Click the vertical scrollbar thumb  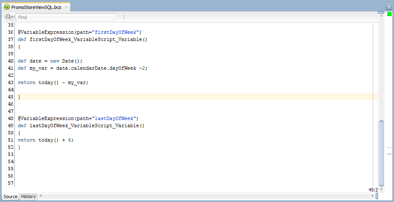click(x=381, y=152)
